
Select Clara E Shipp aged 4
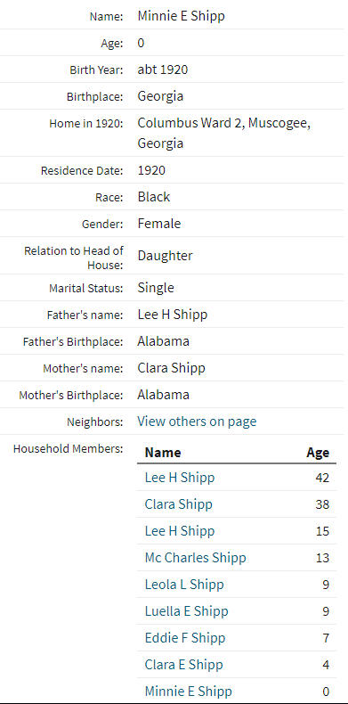[x=183, y=665]
